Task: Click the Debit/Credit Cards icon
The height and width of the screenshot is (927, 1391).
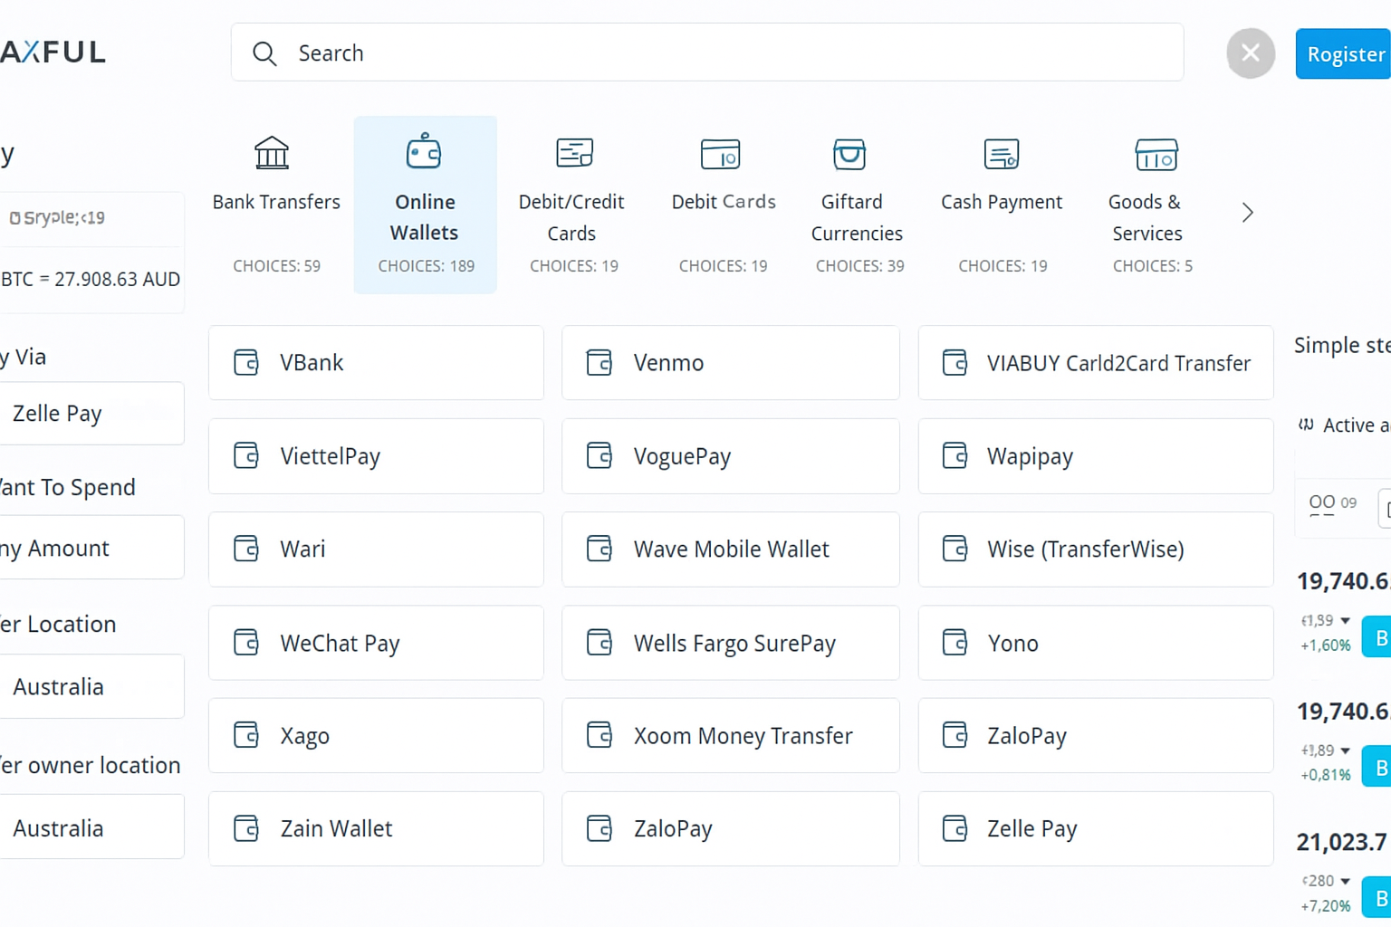Action: tap(574, 153)
